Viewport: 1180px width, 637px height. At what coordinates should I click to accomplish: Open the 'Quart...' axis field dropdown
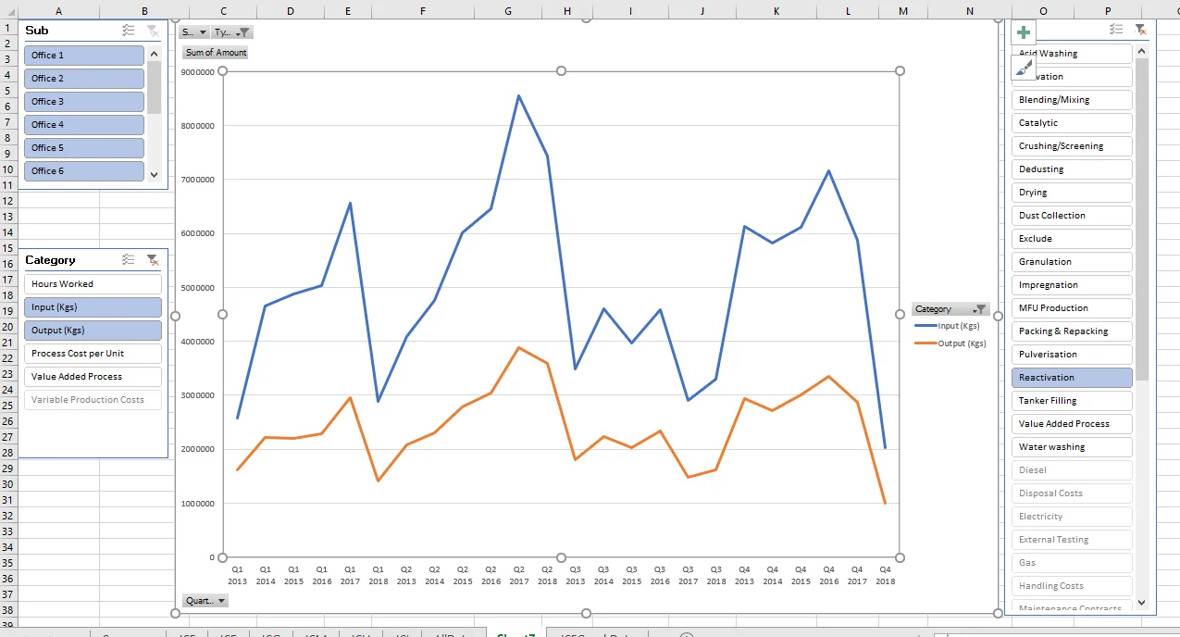pyautogui.click(x=205, y=600)
